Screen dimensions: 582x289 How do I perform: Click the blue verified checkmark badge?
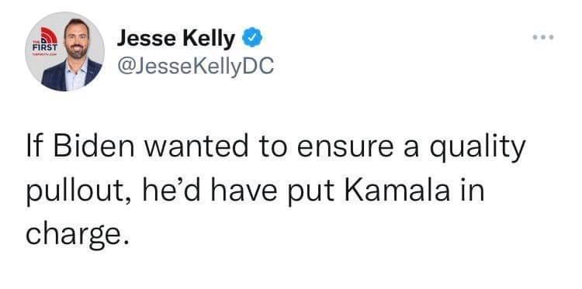[252, 37]
